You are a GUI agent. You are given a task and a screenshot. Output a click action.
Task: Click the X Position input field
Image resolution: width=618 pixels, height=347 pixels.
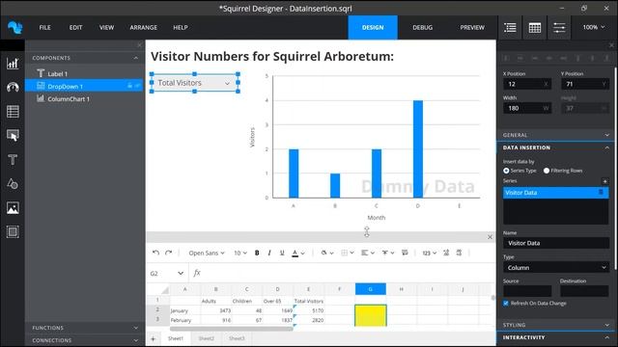click(527, 84)
